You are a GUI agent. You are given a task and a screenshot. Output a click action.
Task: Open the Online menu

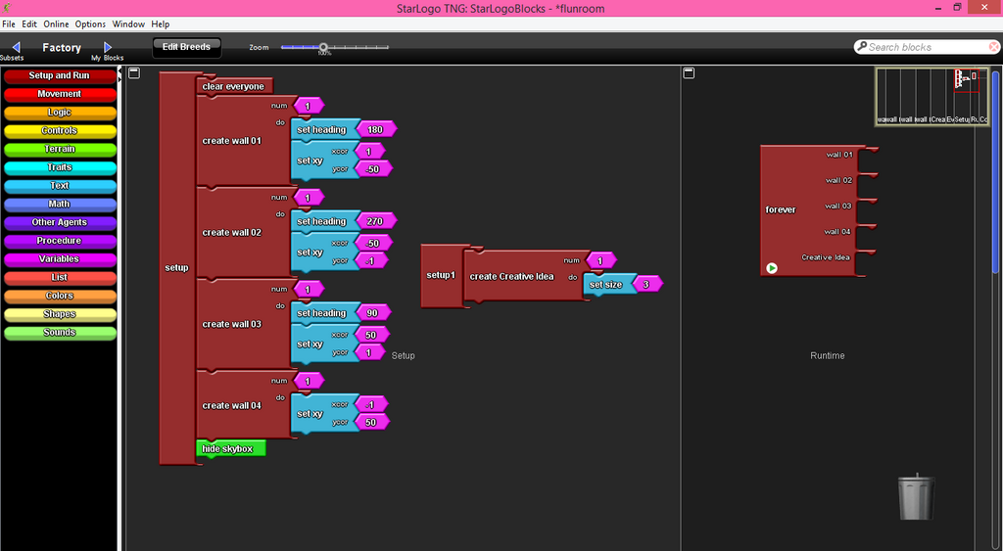click(x=56, y=24)
